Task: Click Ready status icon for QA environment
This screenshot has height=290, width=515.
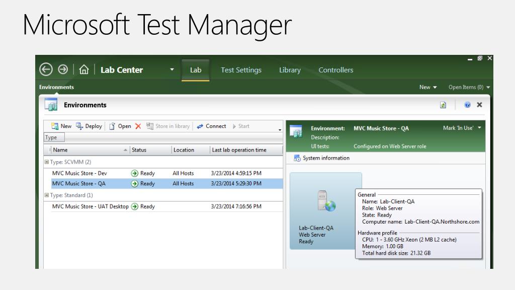Action: [134, 183]
